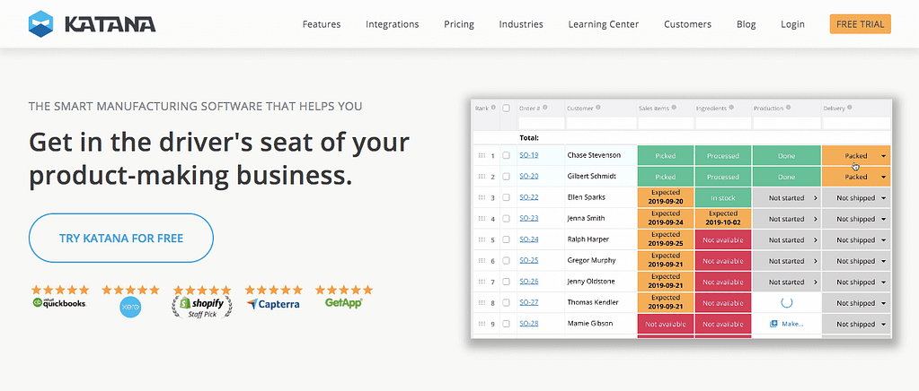Tick the checkbox for order SO-22

(507, 198)
